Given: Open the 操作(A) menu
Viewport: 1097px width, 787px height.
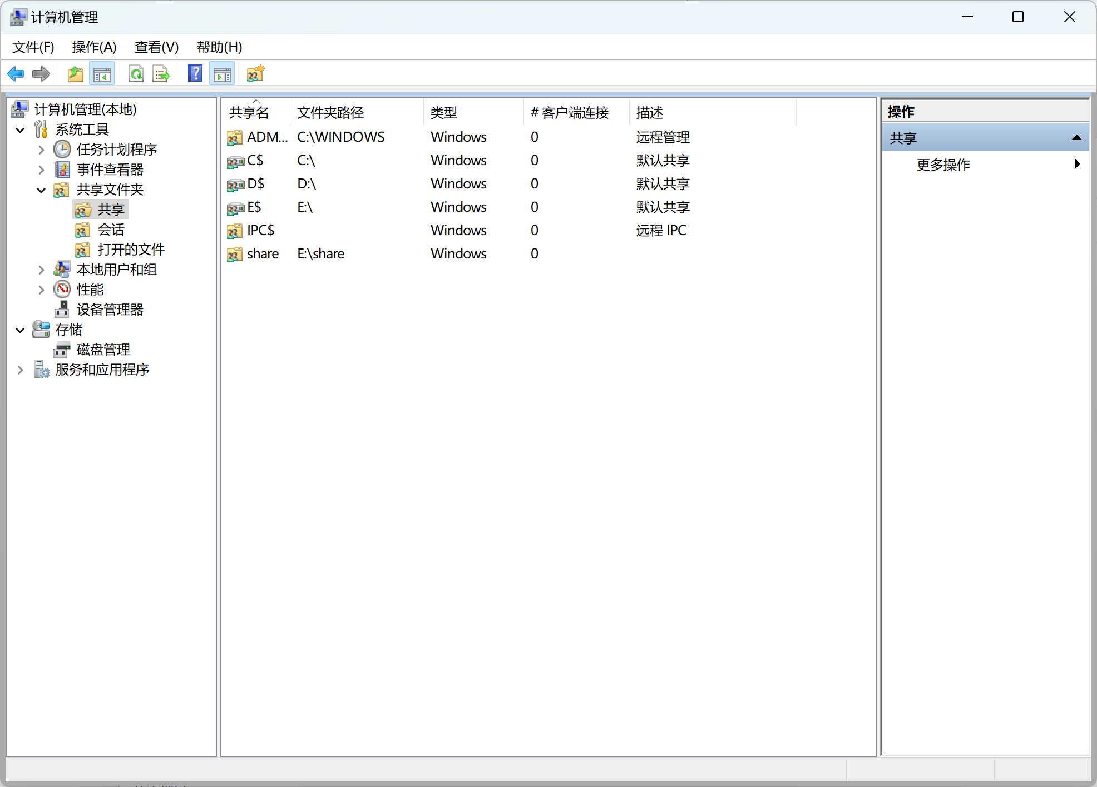Looking at the screenshot, I should (94, 47).
